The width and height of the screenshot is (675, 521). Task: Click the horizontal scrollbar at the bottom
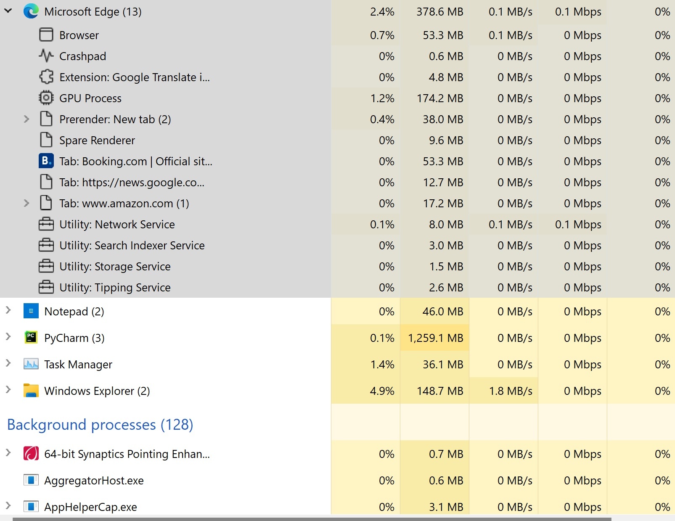coord(312,519)
